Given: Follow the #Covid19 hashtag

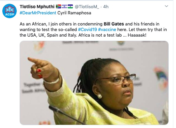Looking at the screenshot, I should (87, 30).
